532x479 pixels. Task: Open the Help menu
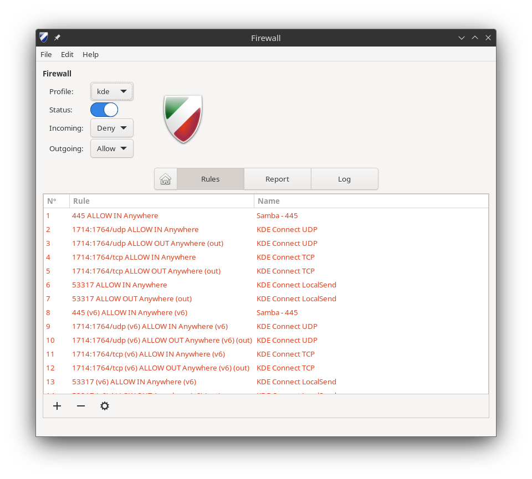click(90, 55)
